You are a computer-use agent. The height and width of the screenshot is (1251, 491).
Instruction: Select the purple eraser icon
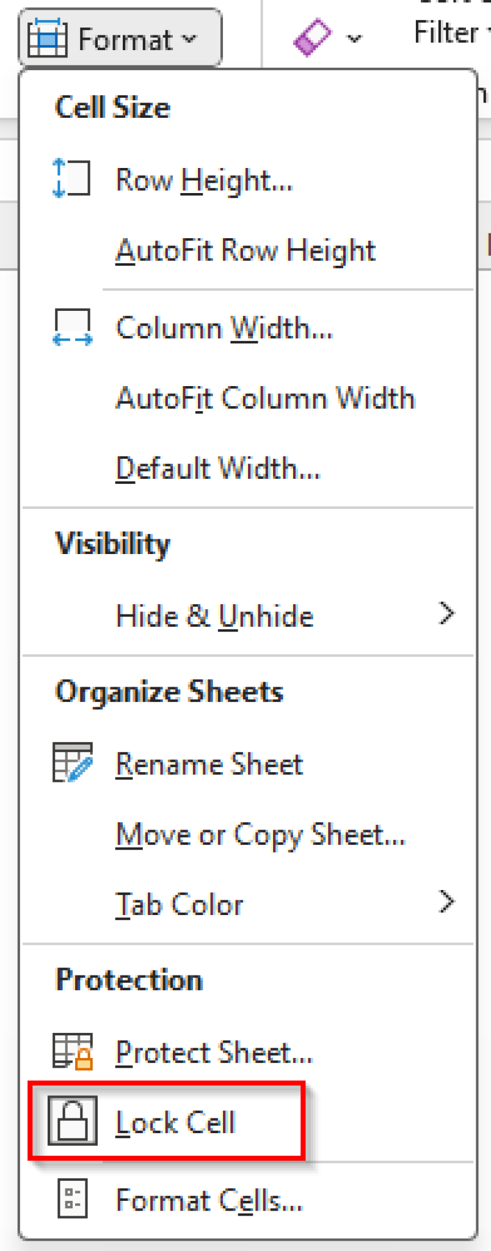point(312,37)
